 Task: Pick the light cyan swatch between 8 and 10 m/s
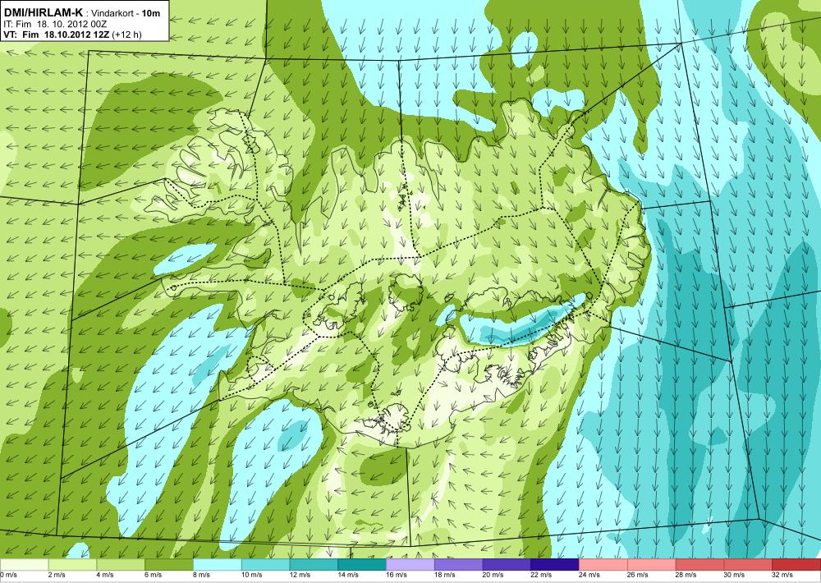click(x=217, y=564)
